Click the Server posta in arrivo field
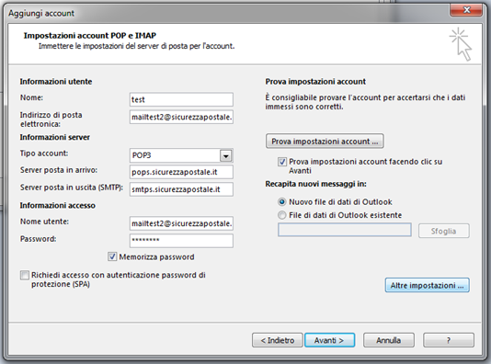This screenshot has width=491, height=364. coord(181,172)
